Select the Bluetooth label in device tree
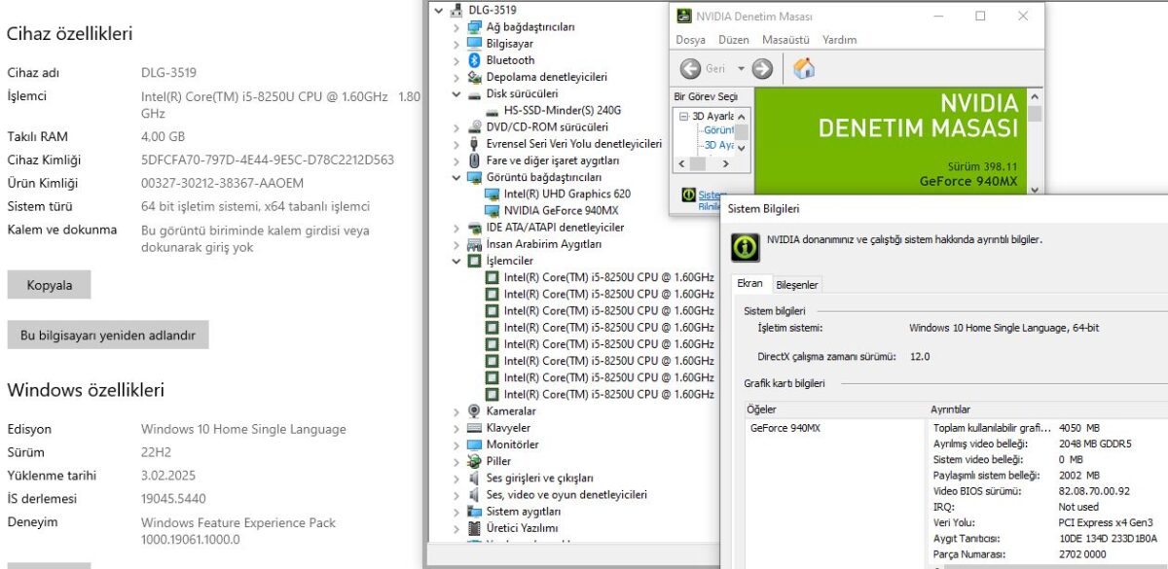This screenshot has height=569, width=1168. coord(510,60)
